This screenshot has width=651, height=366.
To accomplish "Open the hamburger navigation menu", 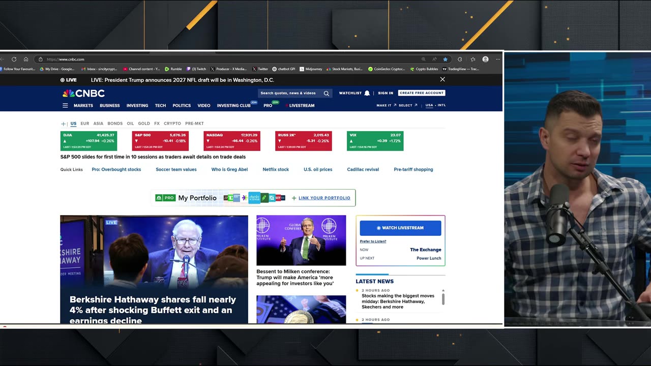I will coord(65,106).
